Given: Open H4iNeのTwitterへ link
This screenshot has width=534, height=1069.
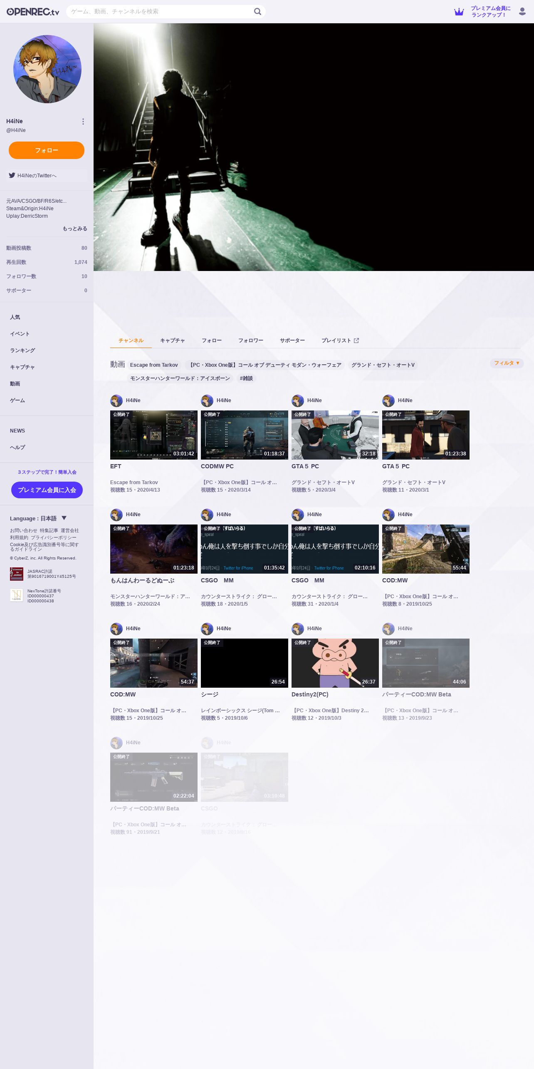Looking at the screenshot, I should click(x=47, y=175).
